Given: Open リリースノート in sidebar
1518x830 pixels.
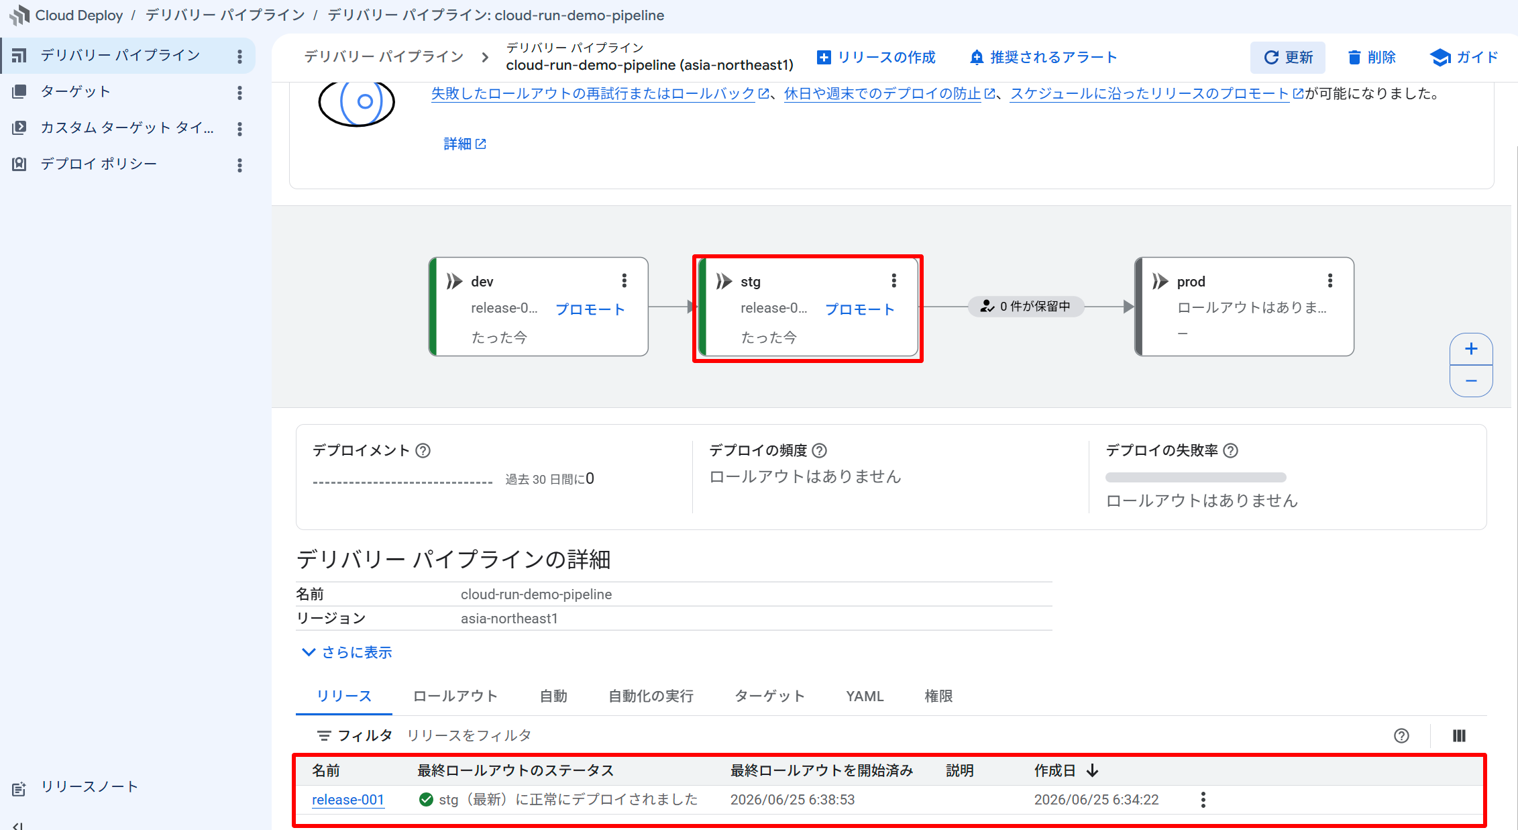Looking at the screenshot, I should tap(89, 787).
